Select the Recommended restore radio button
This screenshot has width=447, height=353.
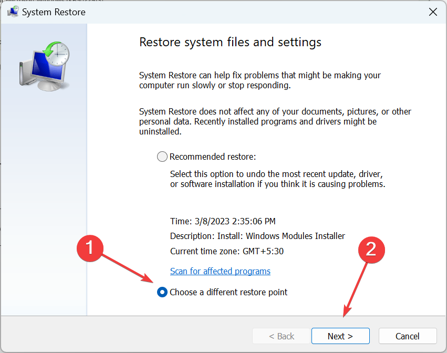[162, 157]
